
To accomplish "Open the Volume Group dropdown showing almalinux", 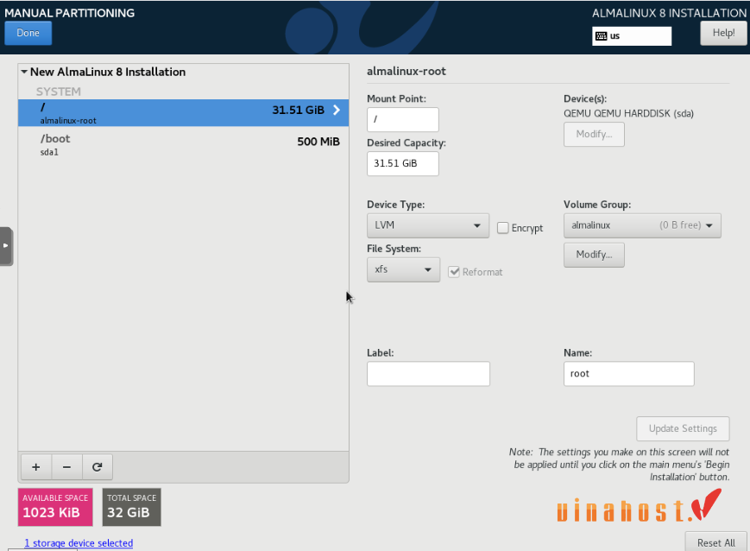I will coord(642,225).
